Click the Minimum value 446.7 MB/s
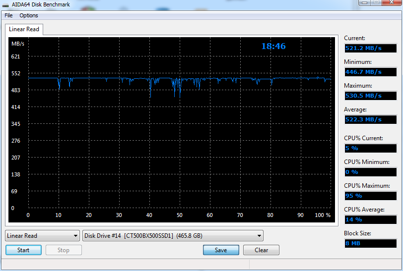The height and width of the screenshot is (271, 403). 371,72
